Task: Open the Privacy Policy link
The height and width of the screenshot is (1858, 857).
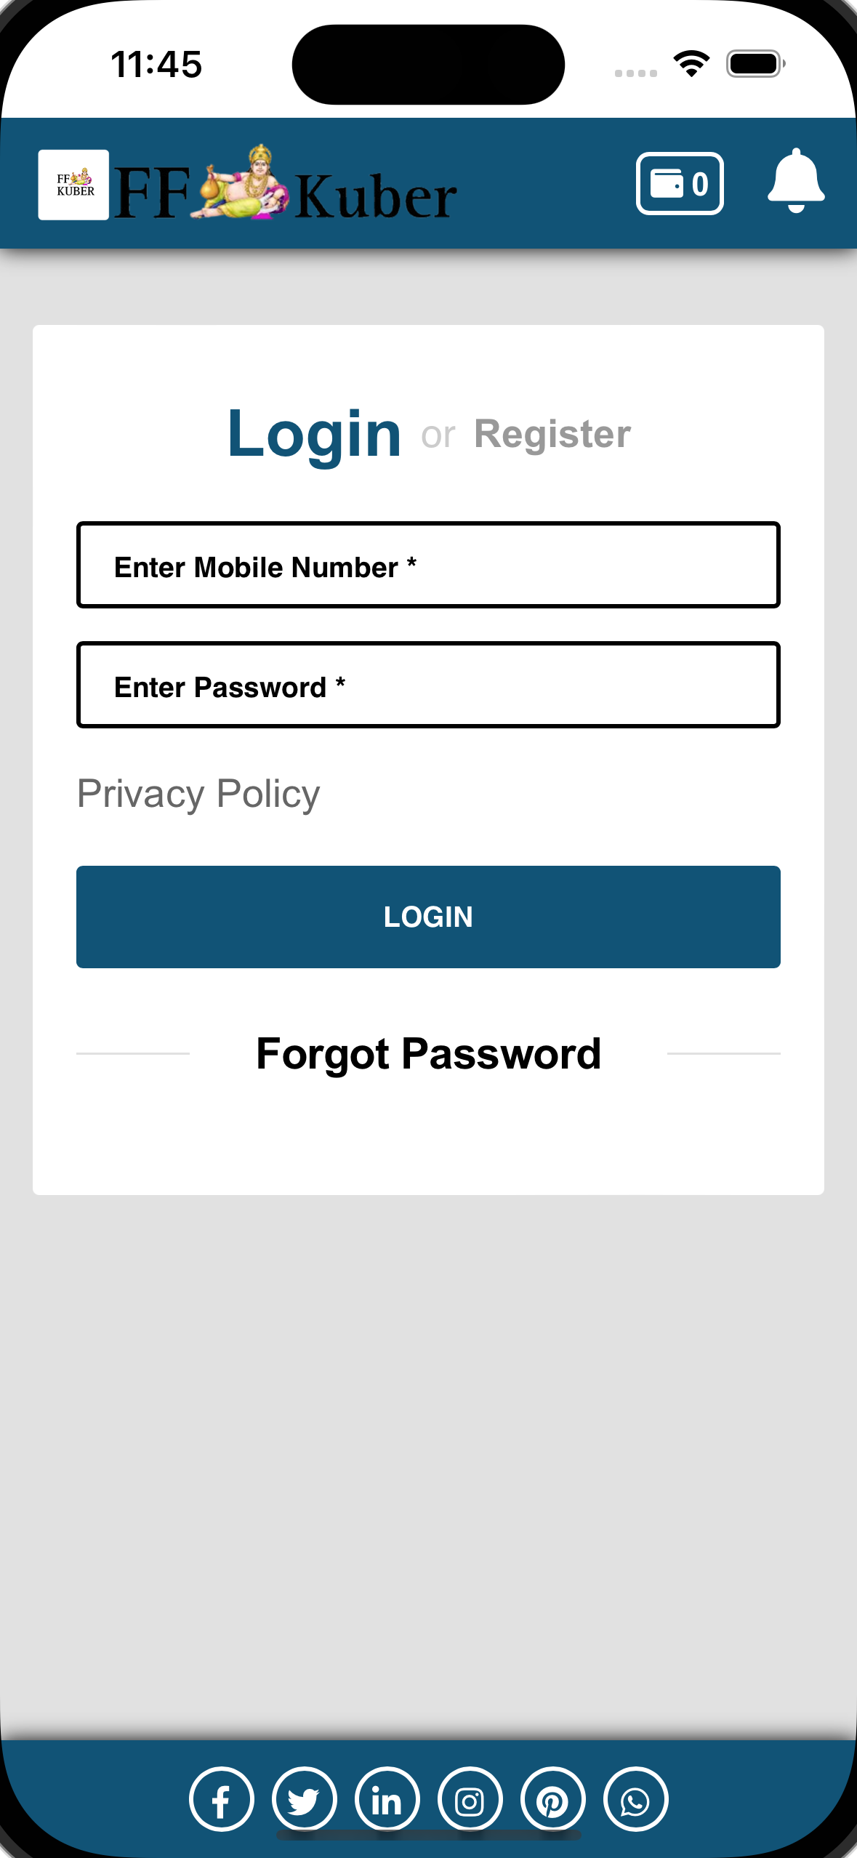Action: [198, 793]
